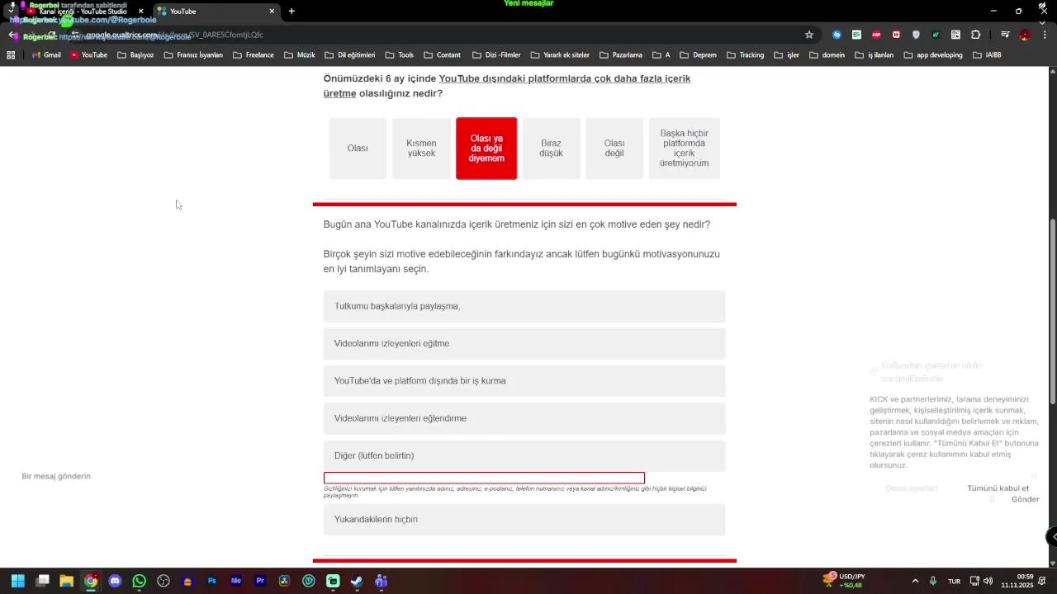
Task: Open File Explorer from the taskbar
Action: point(67,581)
